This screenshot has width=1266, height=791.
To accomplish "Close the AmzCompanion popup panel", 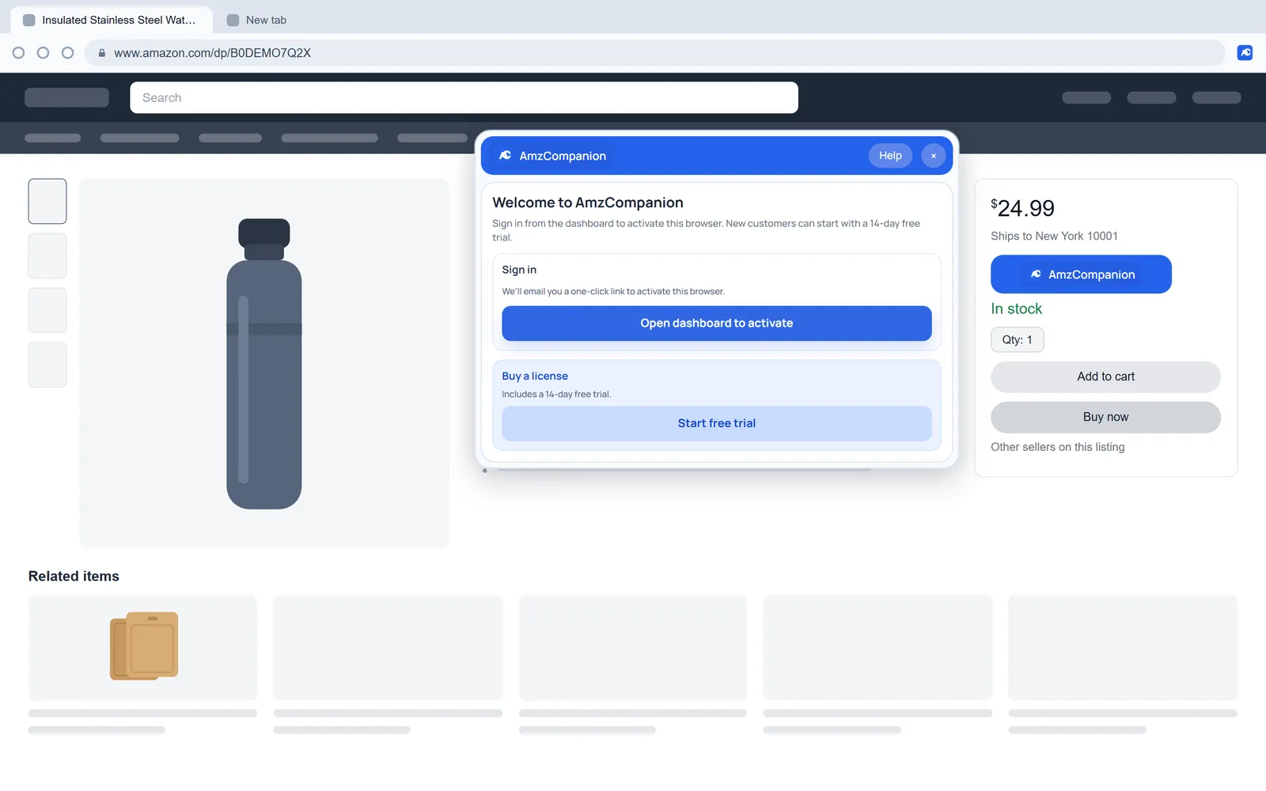I will point(934,156).
